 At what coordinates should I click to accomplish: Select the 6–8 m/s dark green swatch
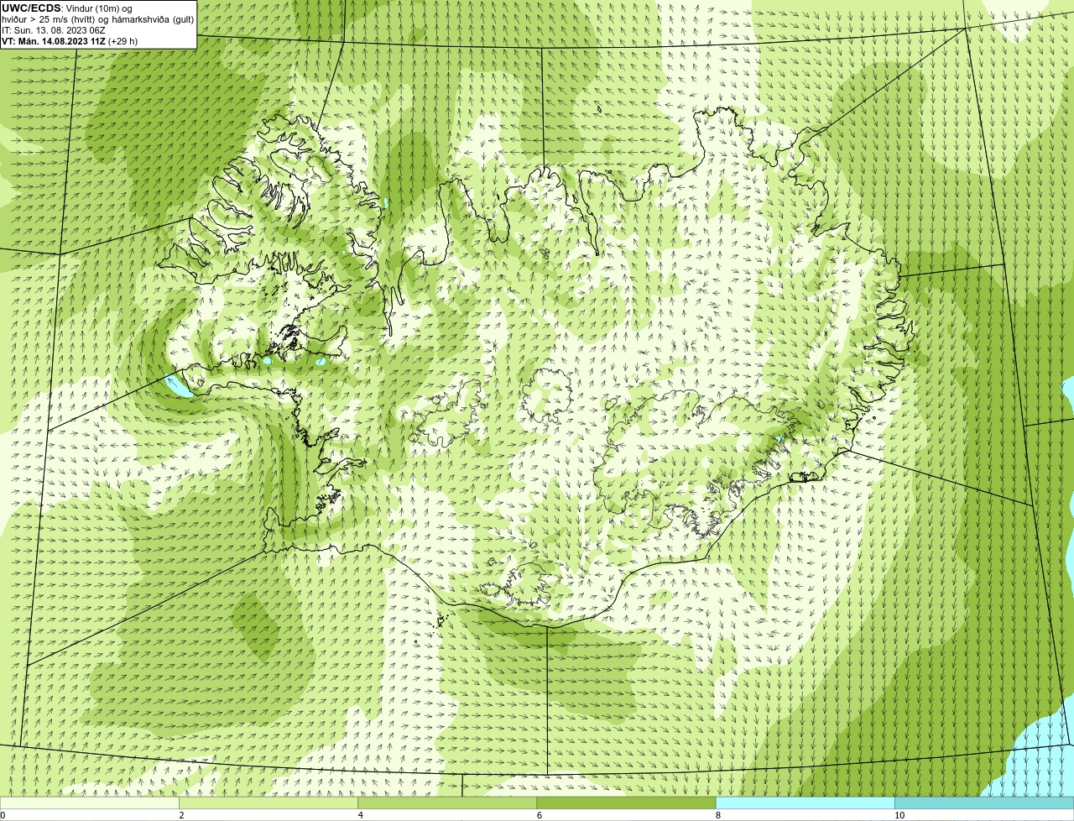click(626, 803)
